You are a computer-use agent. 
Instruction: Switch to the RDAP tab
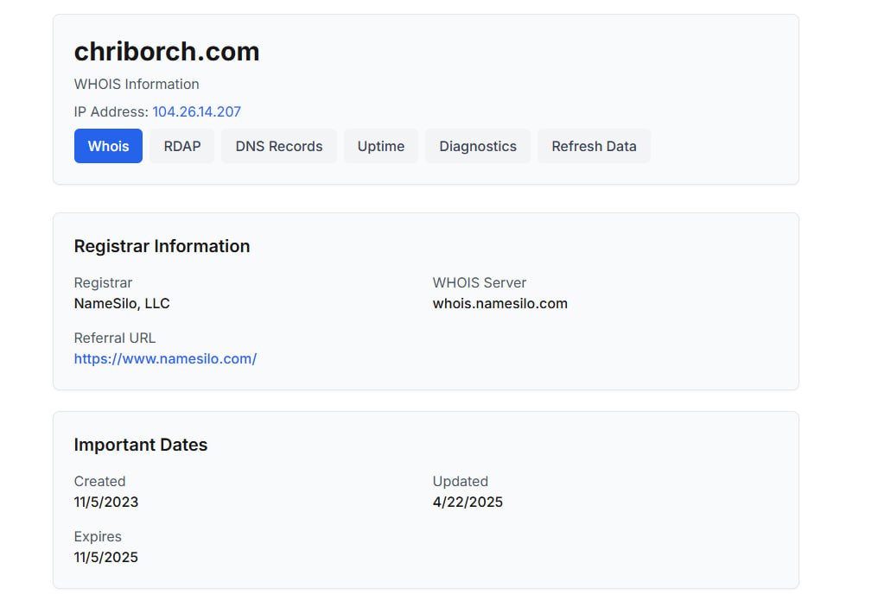pyautogui.click(x=181, y=146)
